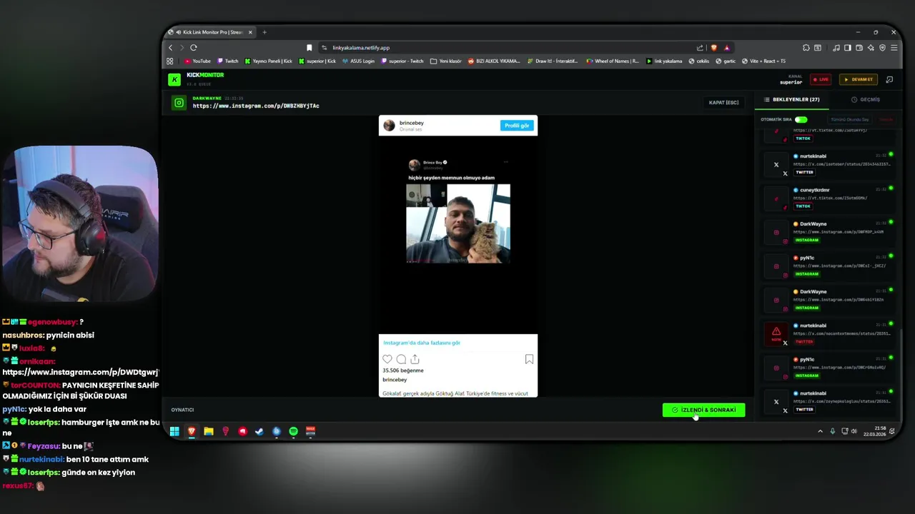Select cuneytkrdmr's TikTok queue item
The height and width of the screenshot is (514, 915).
coord(828,198)
